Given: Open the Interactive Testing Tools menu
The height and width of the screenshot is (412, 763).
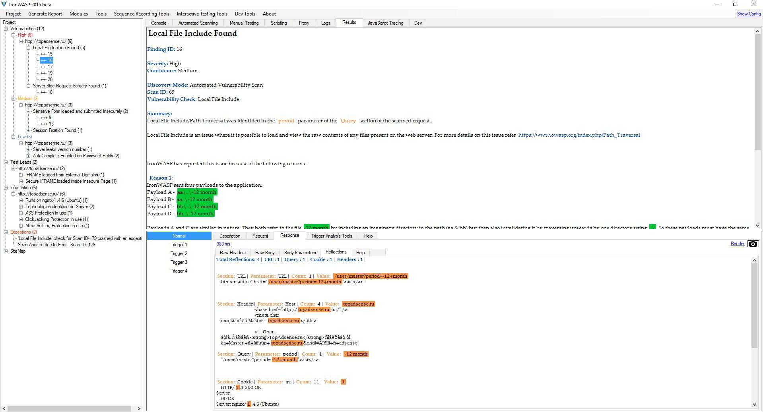Looking at the screenshot, I should (x=202, y=14).
